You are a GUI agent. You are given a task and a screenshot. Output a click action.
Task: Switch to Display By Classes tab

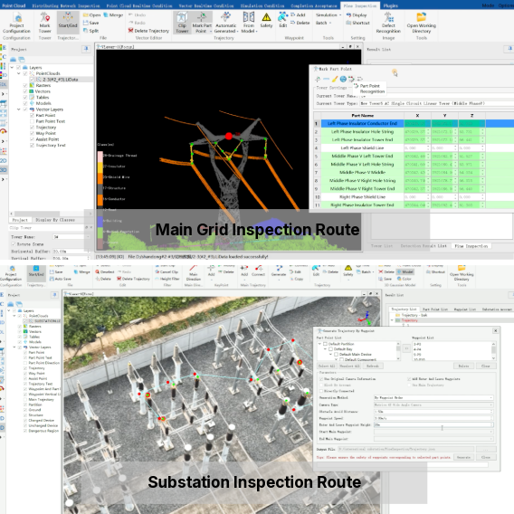54,220
